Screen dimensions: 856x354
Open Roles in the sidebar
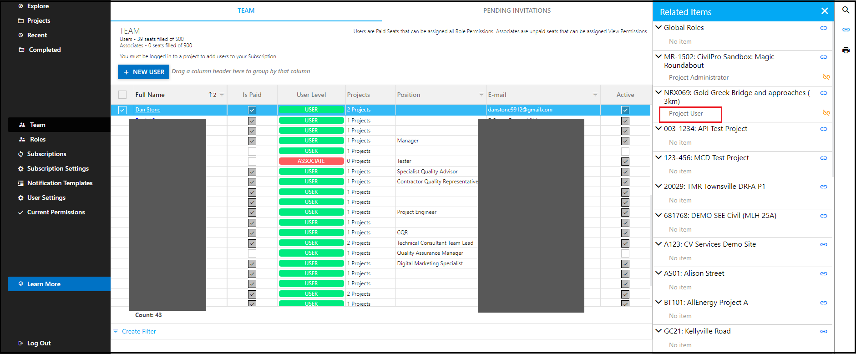tap(38, 139)
